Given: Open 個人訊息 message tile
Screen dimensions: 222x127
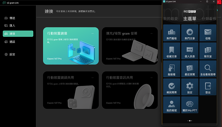Looking at the screenshot, I should [190, 51].
